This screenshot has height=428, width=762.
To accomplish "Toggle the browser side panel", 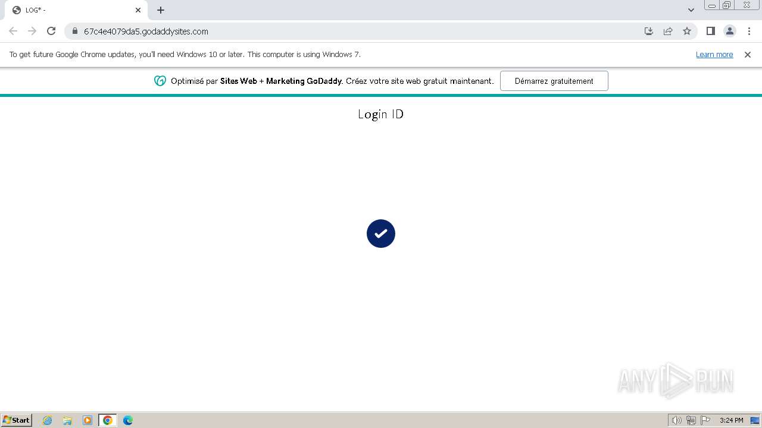I will point(710,31).
